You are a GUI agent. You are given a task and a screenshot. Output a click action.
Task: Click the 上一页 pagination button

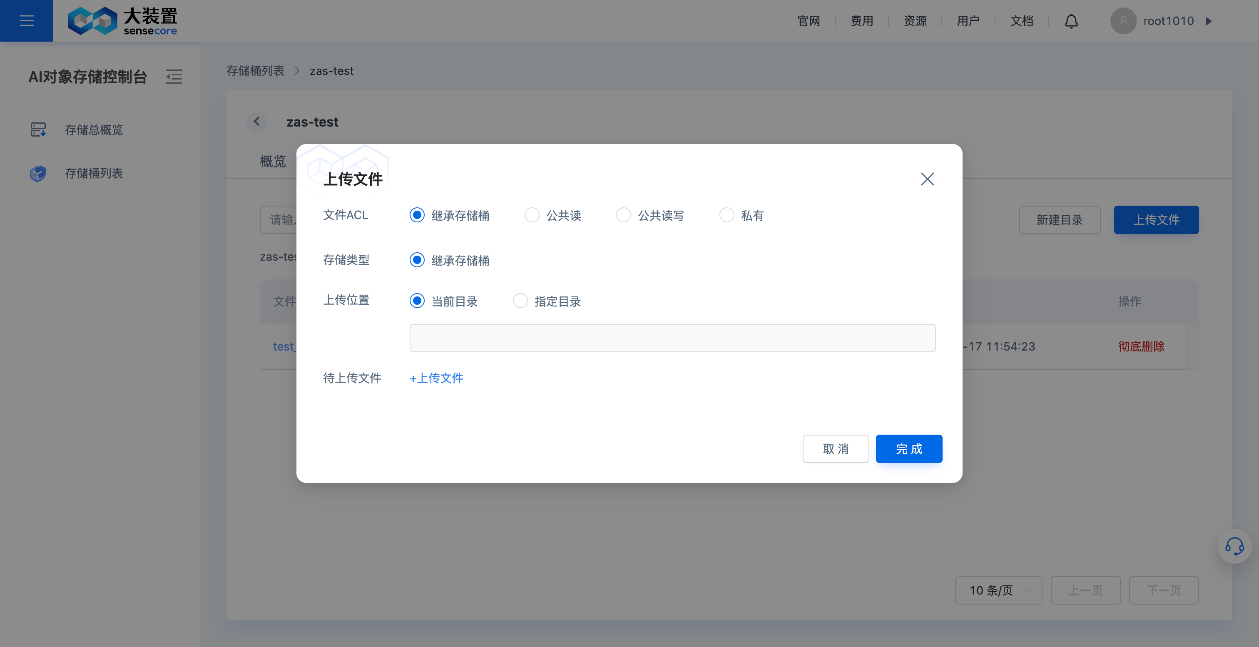click(1085, 590)
